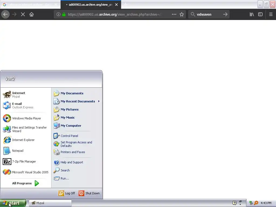Click the forward navigation arrow

tap(14, 15)
